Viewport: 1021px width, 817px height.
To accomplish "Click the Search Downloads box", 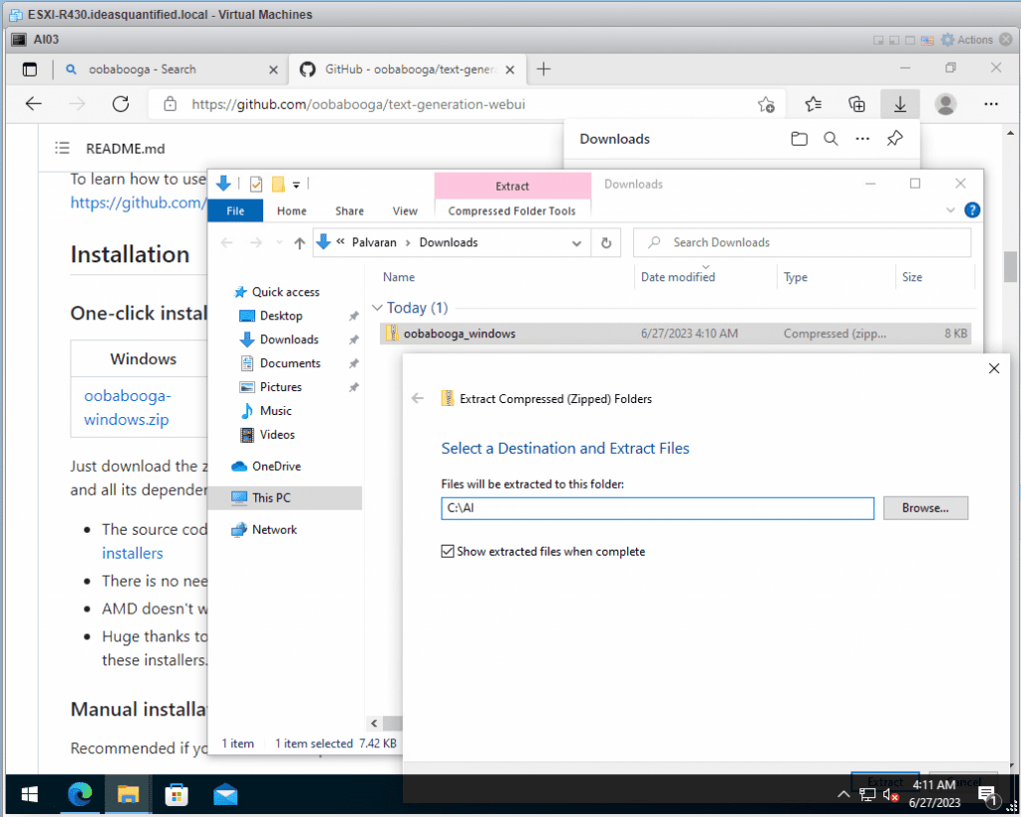I will click(803, 242).
